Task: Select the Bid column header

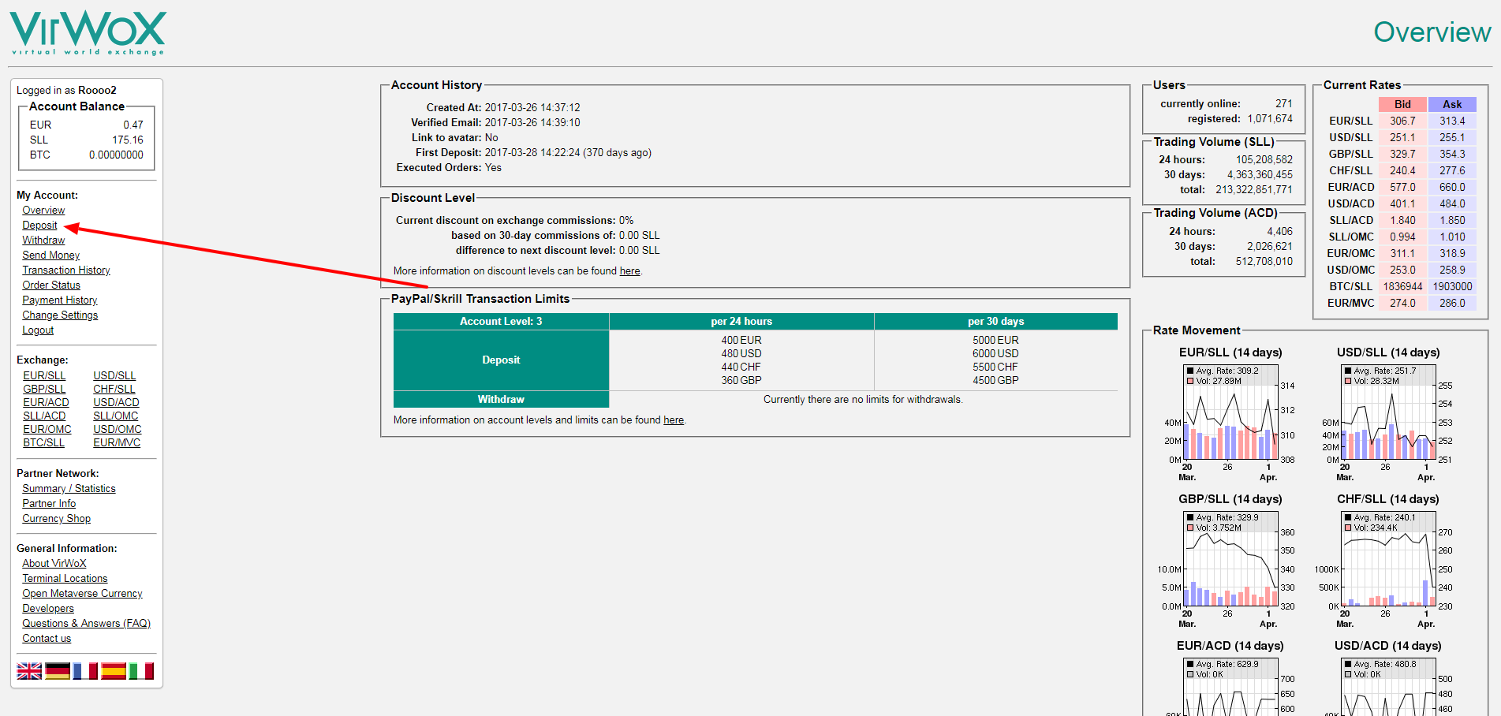Action: tap(1402, 104)
